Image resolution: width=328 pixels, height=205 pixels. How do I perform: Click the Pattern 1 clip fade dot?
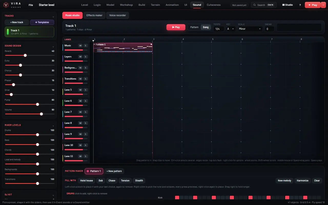[x=151, y=44]
